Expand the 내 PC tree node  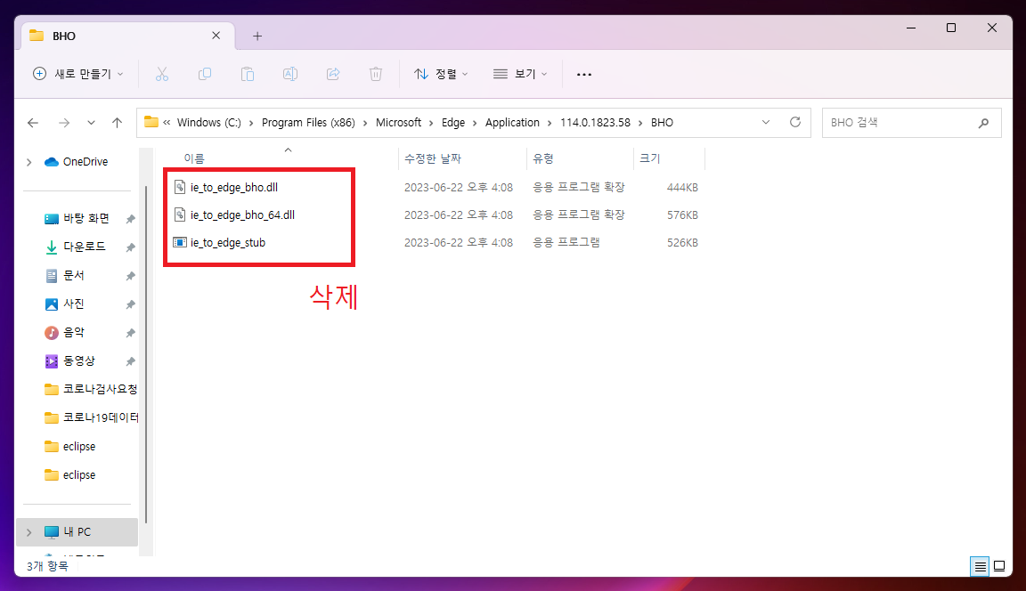[x=28, y=532]
